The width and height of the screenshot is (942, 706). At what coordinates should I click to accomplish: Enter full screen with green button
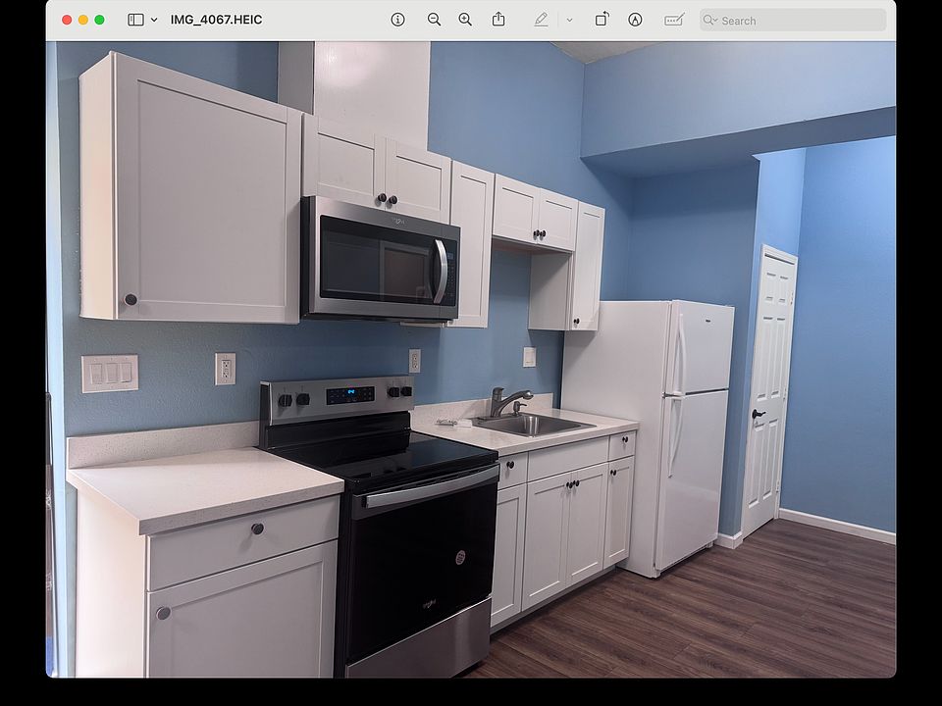[x=99, y=20]
